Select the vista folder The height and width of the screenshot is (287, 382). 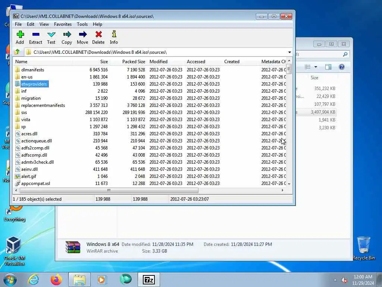coord(26,119)
